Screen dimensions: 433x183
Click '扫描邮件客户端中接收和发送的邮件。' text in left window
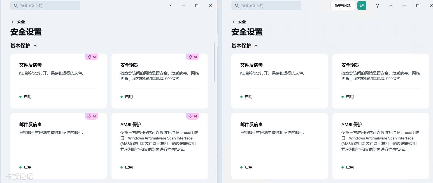click(x=52, y=133)
